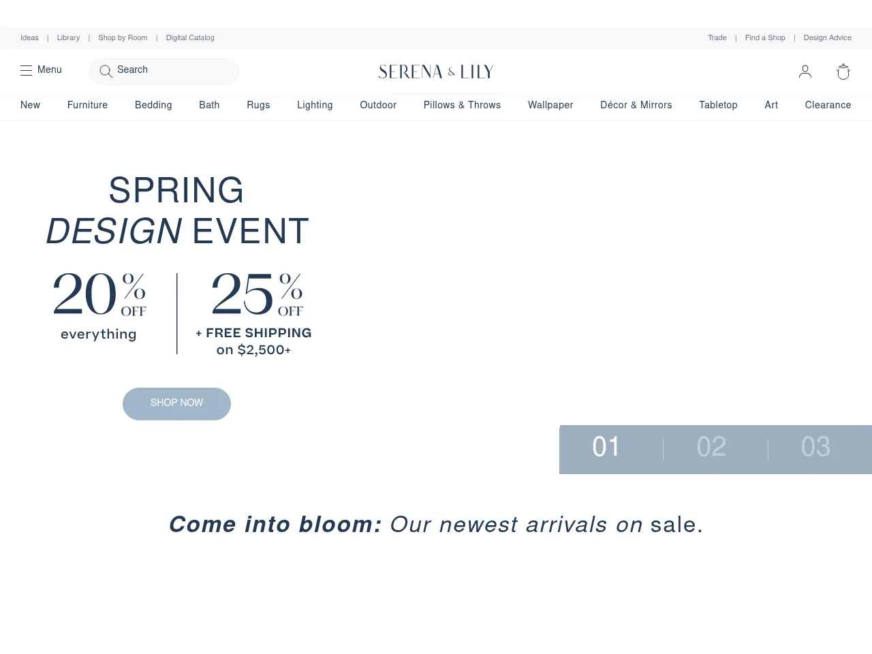
Task: Open the Clearance category
Action: point(828,105)
